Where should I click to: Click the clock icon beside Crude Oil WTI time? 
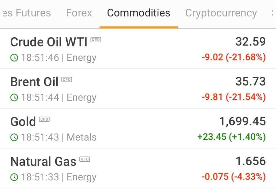tap(14, 58)
